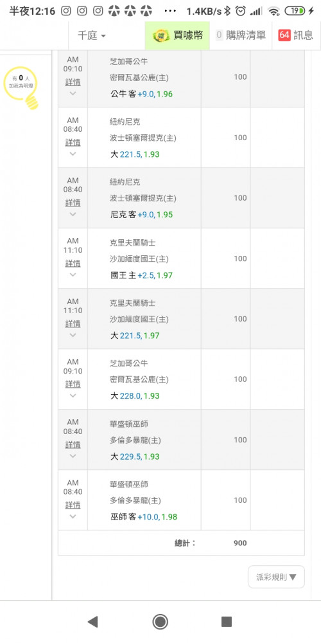Viewport: 321px width, 643px height.
Task: Tap the yellow lightbulb followers icon
Action: [x=23, y=87]
